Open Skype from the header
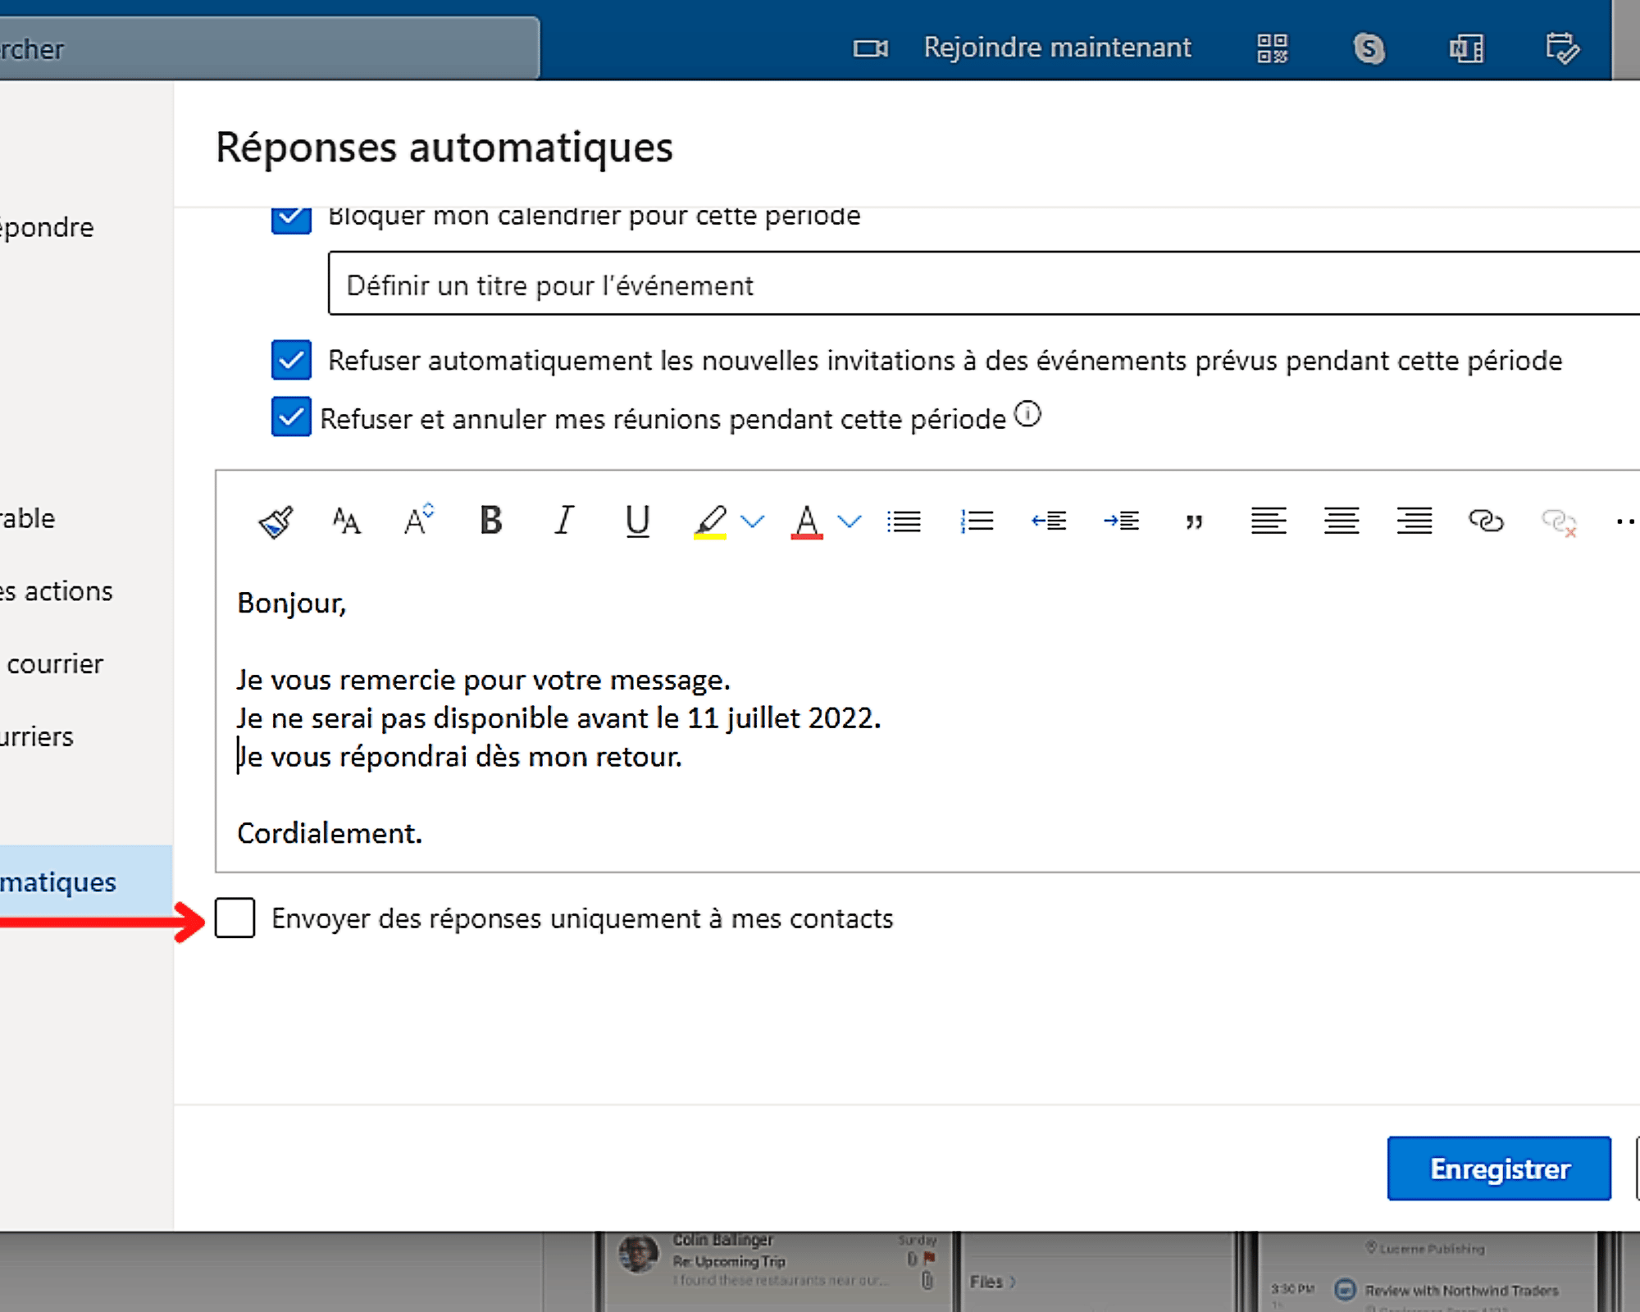 tap(1369, 48)
